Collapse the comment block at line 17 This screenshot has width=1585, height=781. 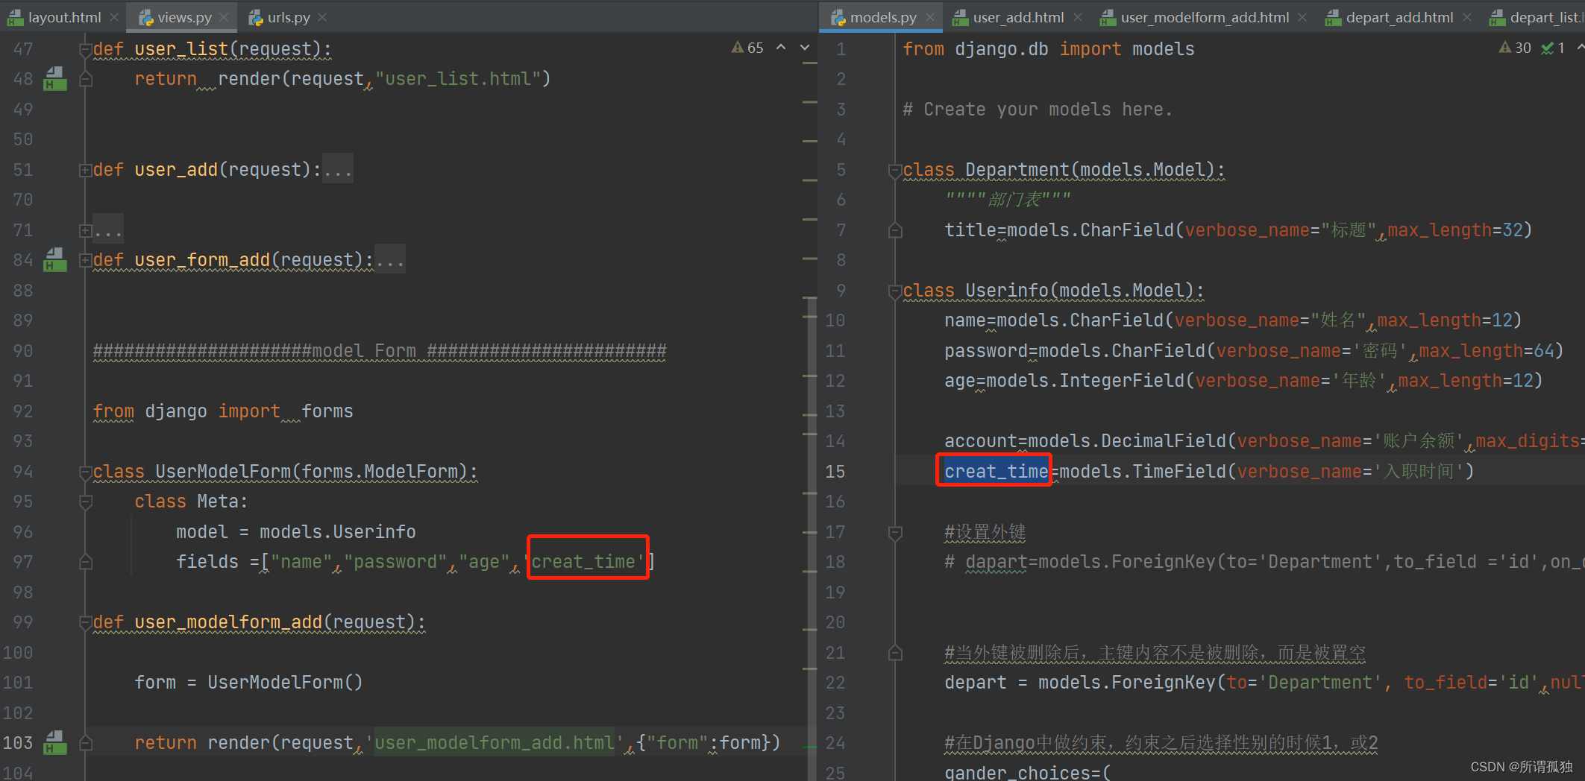pyautogui.click(x=895, y=532)
